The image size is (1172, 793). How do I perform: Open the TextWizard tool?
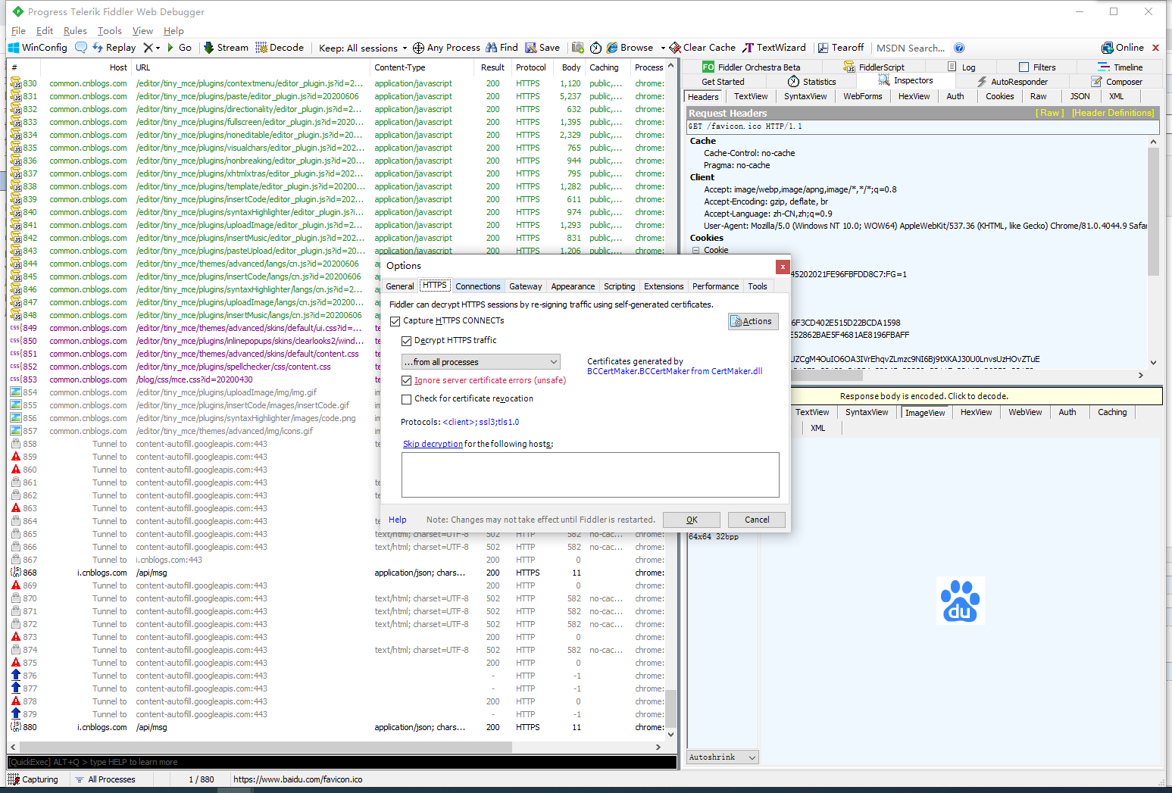774,48
